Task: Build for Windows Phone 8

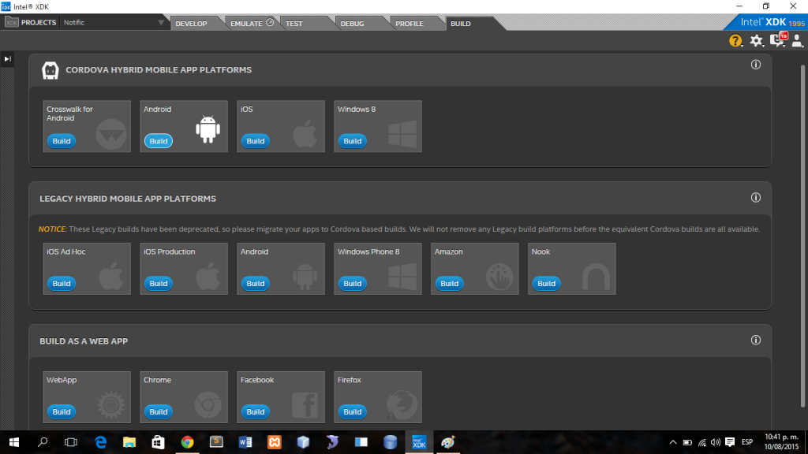Action: [x=353, y=284]
